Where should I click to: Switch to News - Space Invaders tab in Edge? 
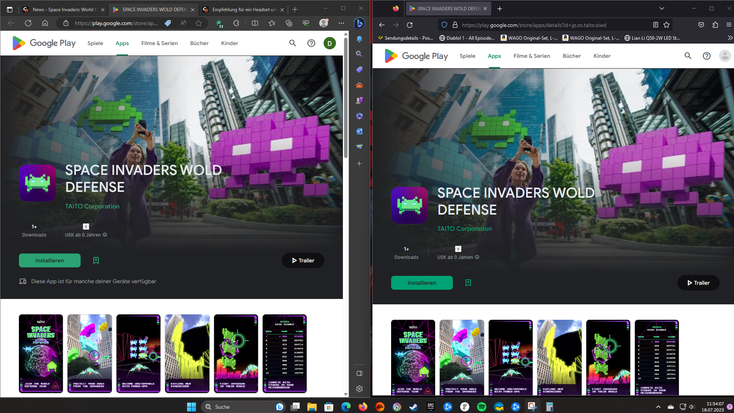pos(64,10)
